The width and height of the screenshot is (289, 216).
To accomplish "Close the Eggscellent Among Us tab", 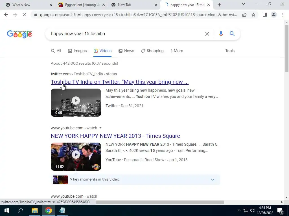I will click(x=104, y=5).
